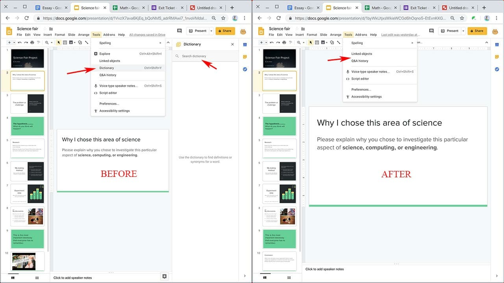Click All changes saved in Drive link
Image resolution: width=504 pixels, height=283 pixels.
point(147,35)
